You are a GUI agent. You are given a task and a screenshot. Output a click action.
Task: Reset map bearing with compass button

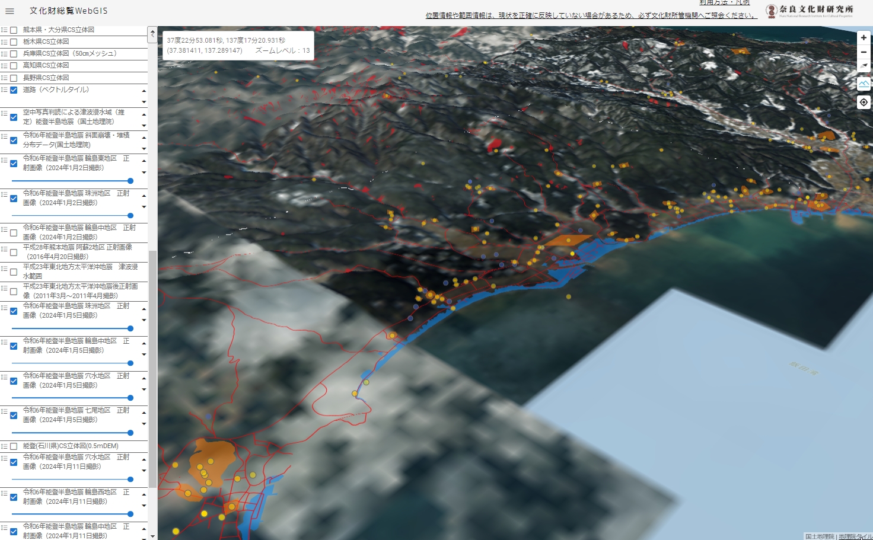click(864, 66)
